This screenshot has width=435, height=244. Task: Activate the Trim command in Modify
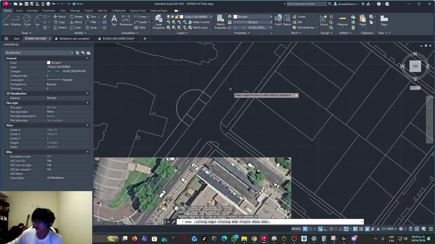coord(90,17)
